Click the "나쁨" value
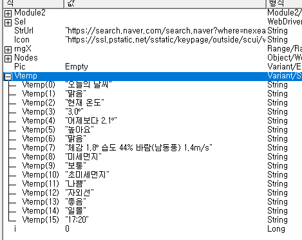 point(75,184)
